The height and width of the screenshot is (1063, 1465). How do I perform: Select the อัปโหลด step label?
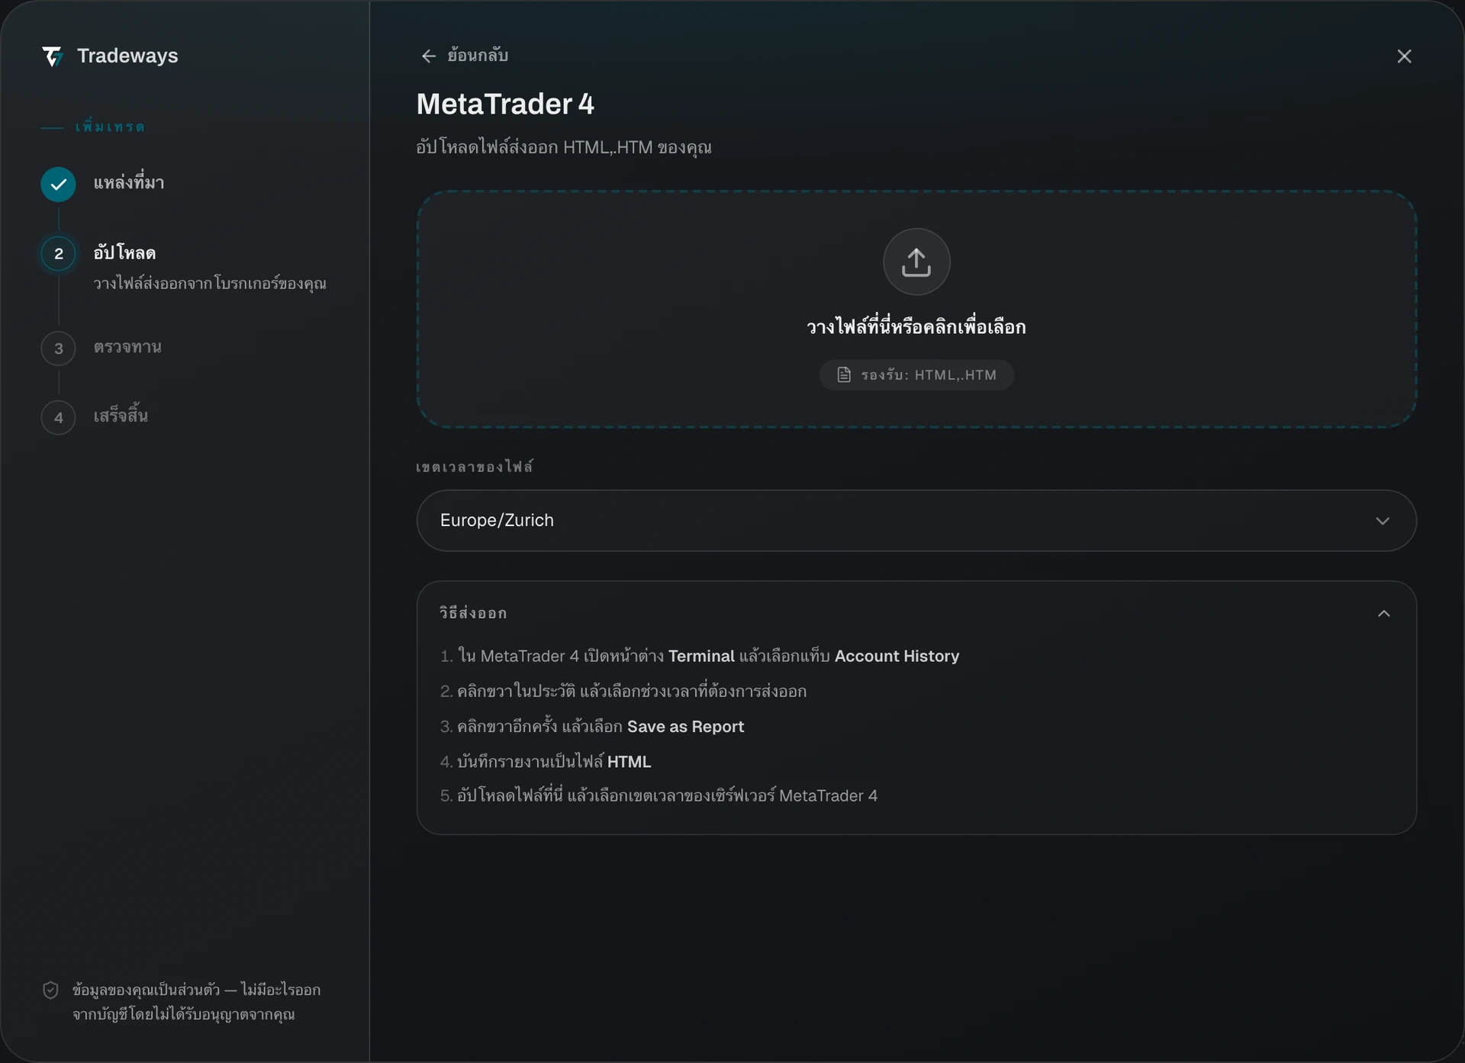(x=124, y=252)
